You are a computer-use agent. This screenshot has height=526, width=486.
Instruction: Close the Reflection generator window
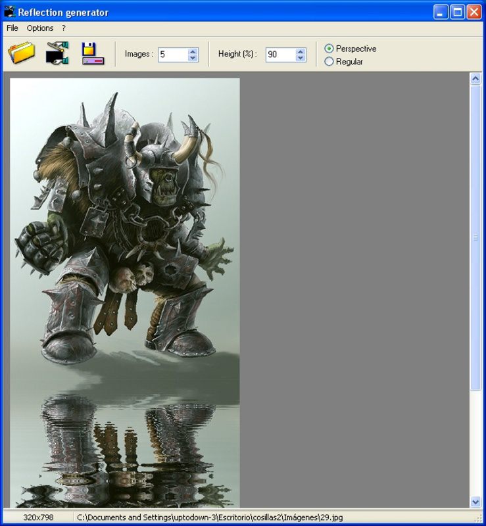pyautogui.click(x=474, y=12)
